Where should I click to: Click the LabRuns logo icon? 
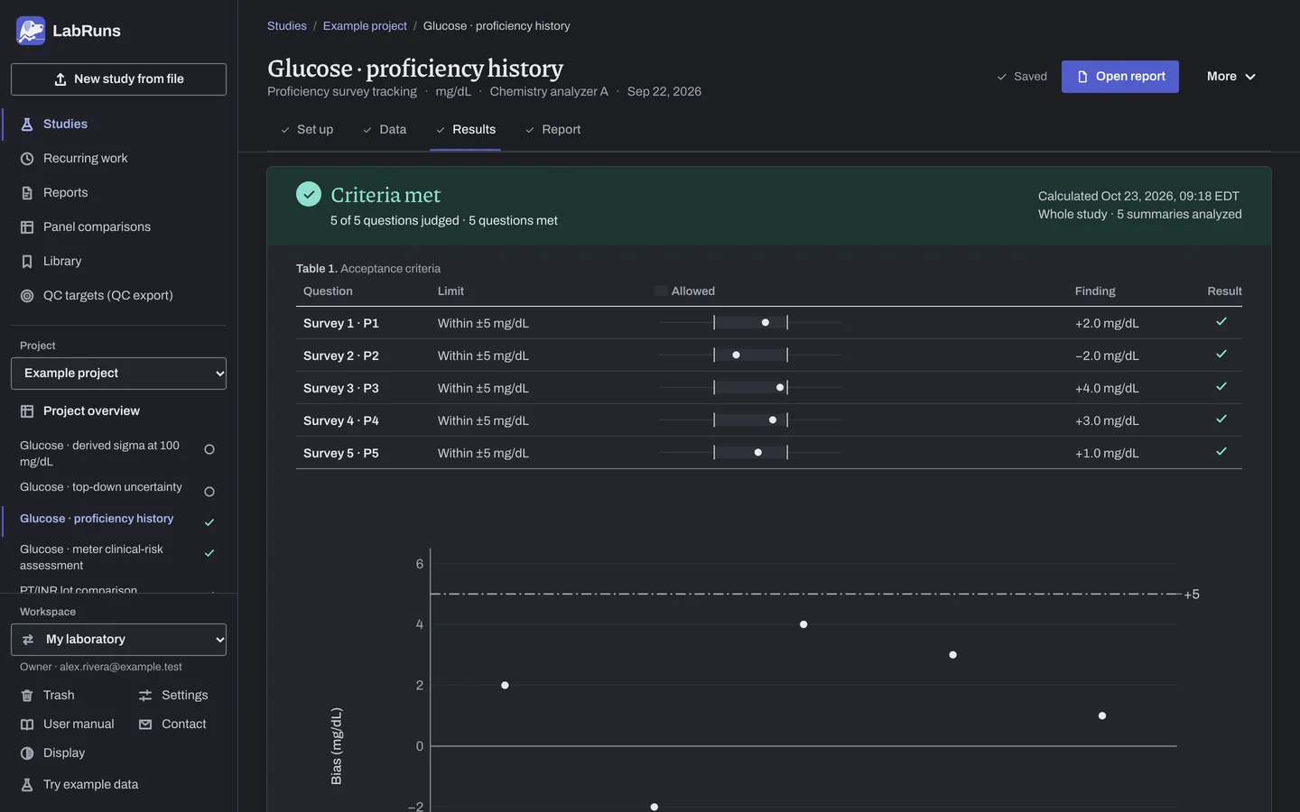(x=31, y=31)
